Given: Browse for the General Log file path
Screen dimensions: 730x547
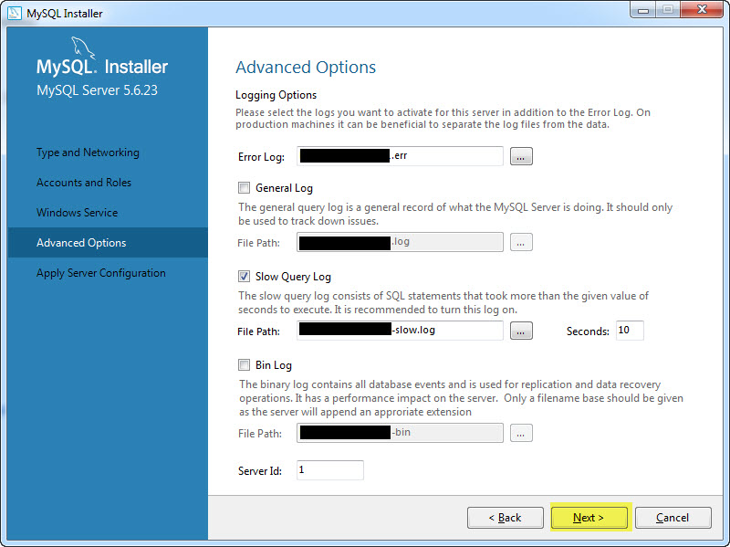Looking at the screenshot, I should point(521,242).
